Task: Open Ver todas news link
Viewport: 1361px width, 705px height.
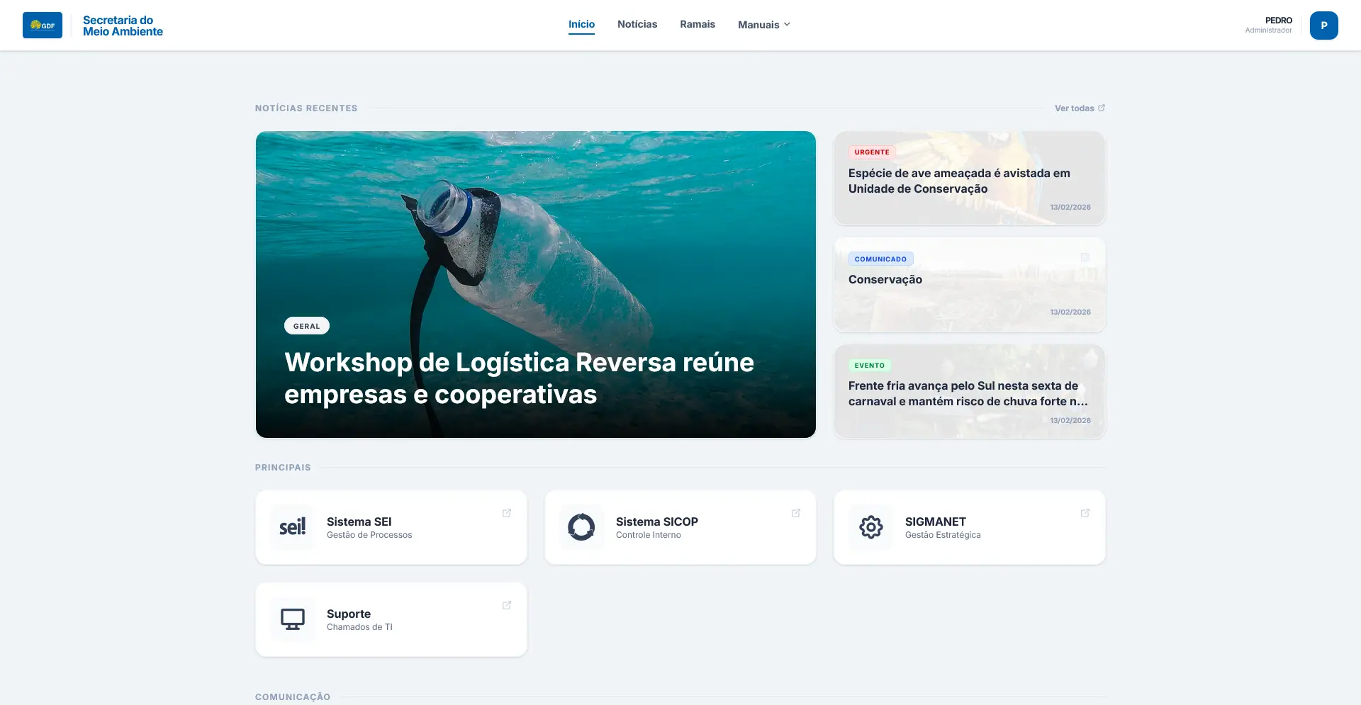Action: click(1080, 108)
